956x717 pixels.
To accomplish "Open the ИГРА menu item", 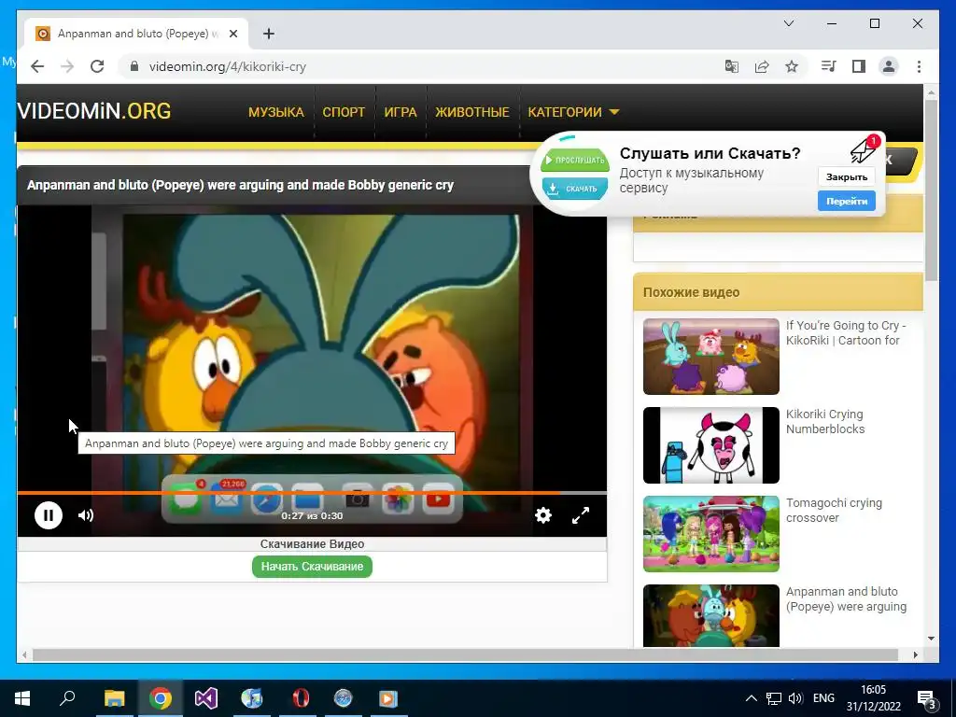I will pos(401,112).
